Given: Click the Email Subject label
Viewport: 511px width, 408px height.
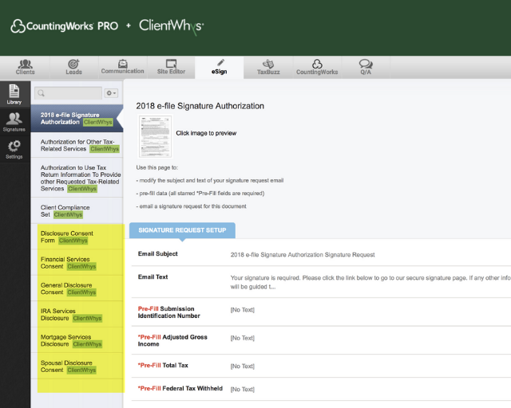Looking at the screenshot, I should pos(158,253).
